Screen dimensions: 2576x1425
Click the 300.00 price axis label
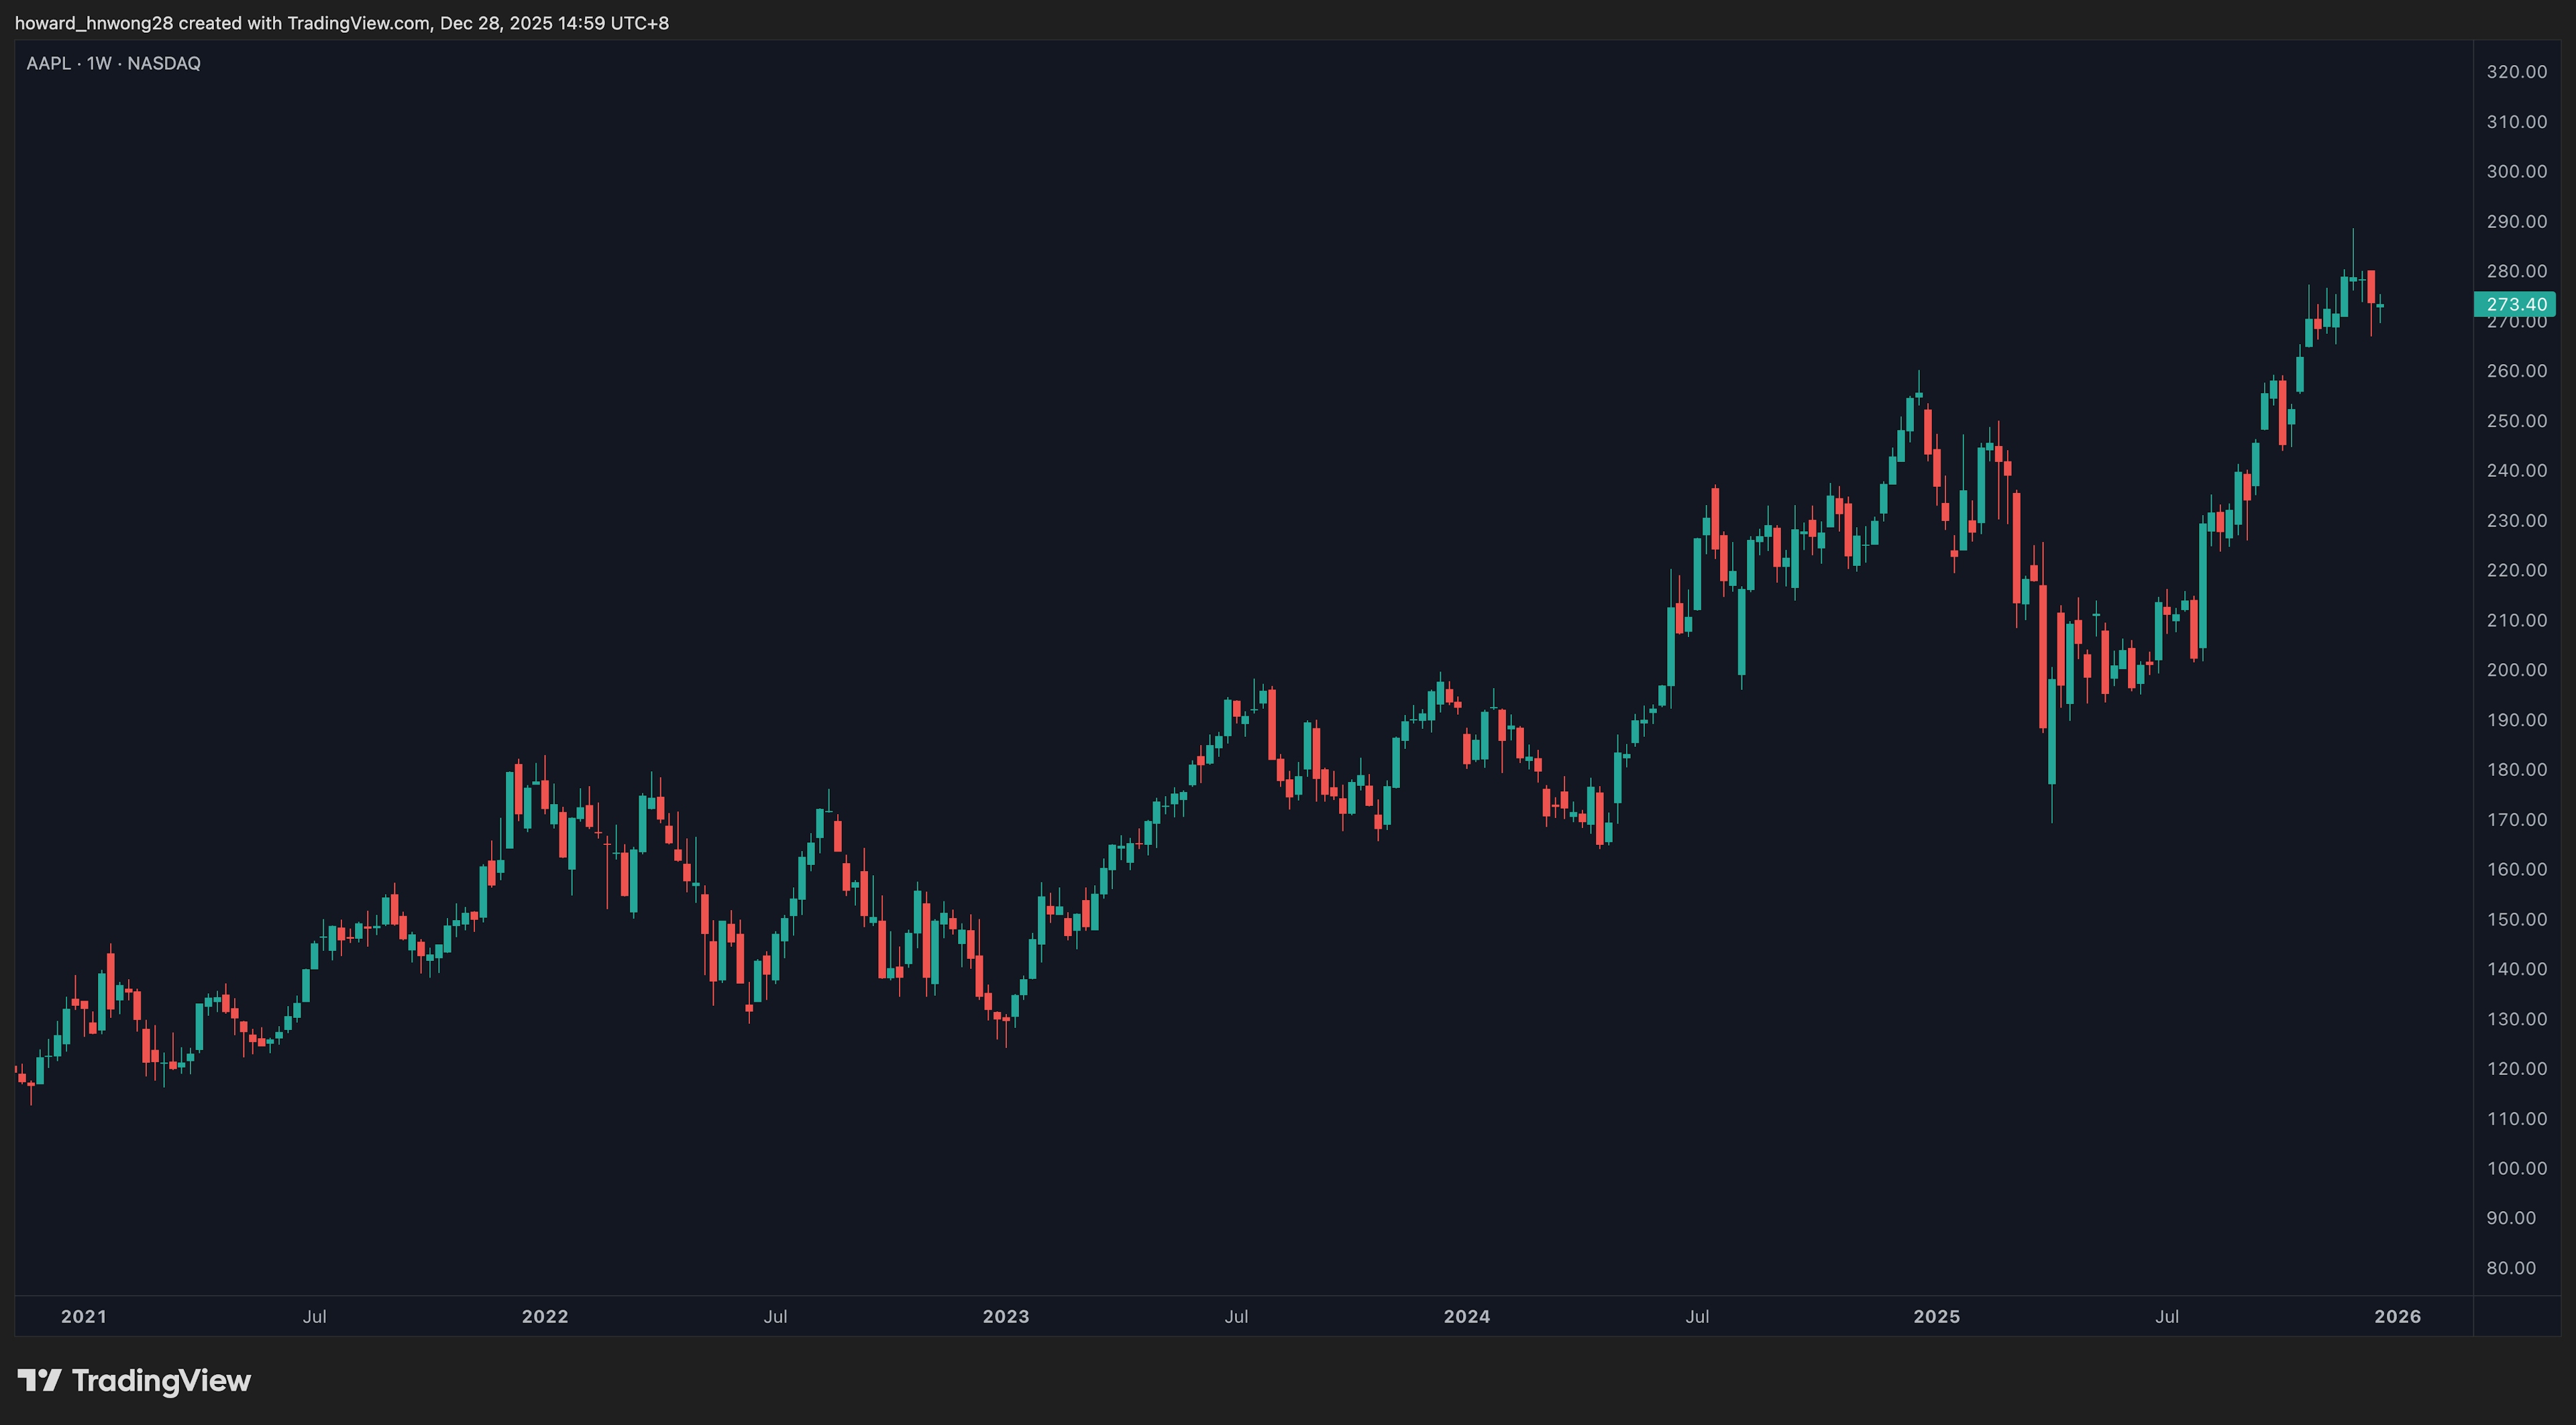(x=2516, y=172)
